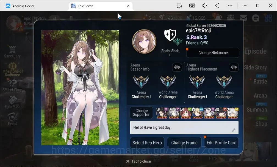Open the chat bubble icon

(256, 18)
